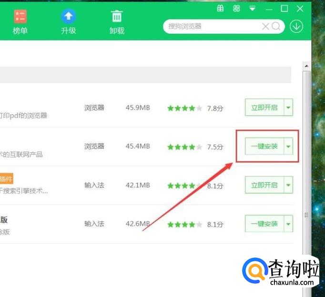Open the 升级 upgrade tab

click(x=69, y=22)
